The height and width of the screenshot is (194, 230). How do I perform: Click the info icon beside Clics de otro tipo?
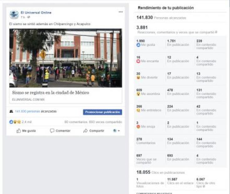(204, 186)
